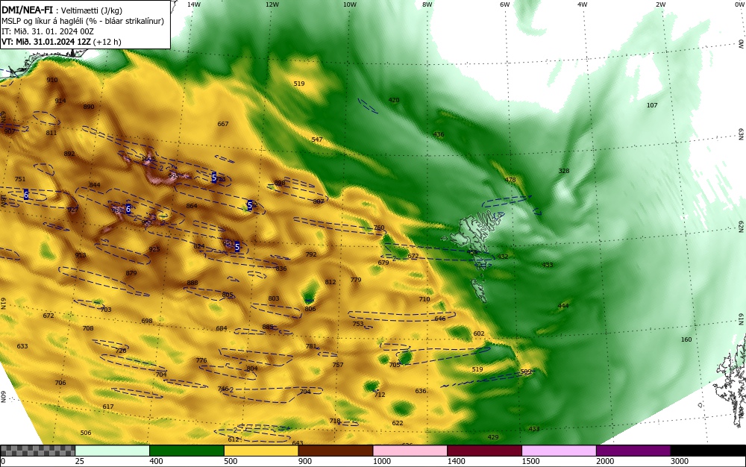Click the '12W' longitude label

272,4
